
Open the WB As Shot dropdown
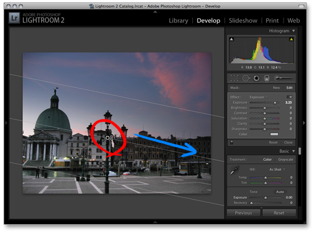click(277, 169)
